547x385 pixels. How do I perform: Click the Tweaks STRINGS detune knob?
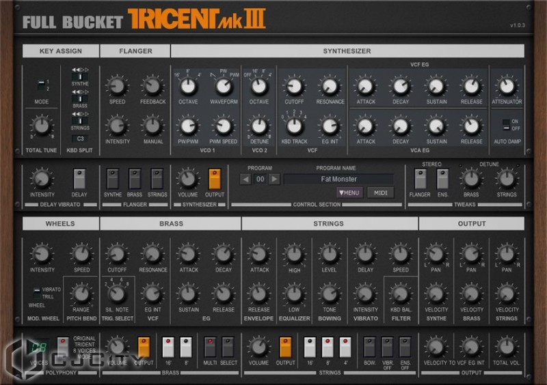point(507,179)
